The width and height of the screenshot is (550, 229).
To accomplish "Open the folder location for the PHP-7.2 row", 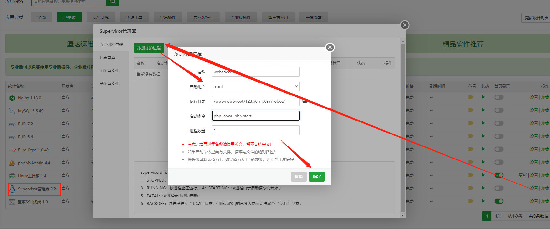I will (471, 123).
